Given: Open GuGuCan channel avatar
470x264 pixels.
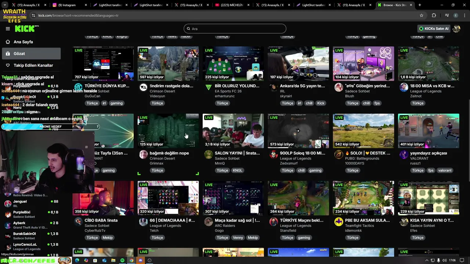Looking at the screenshot, I should (78, 87).
